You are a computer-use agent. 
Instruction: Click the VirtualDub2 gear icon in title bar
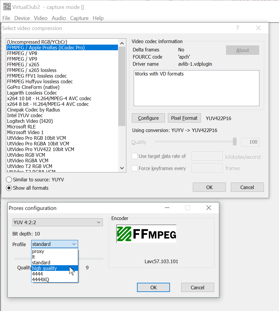7,7
